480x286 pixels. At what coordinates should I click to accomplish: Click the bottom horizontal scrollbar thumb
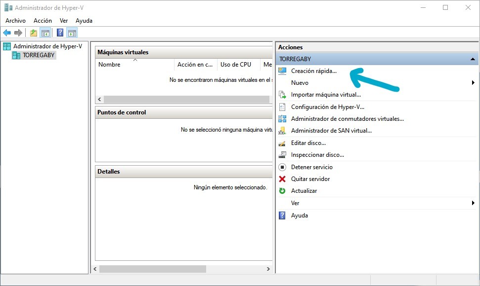tap(152, 269)
